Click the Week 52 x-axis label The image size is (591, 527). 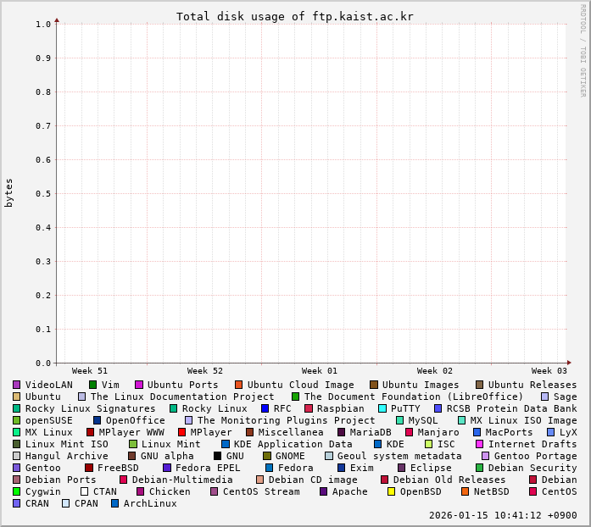[204, 371]
